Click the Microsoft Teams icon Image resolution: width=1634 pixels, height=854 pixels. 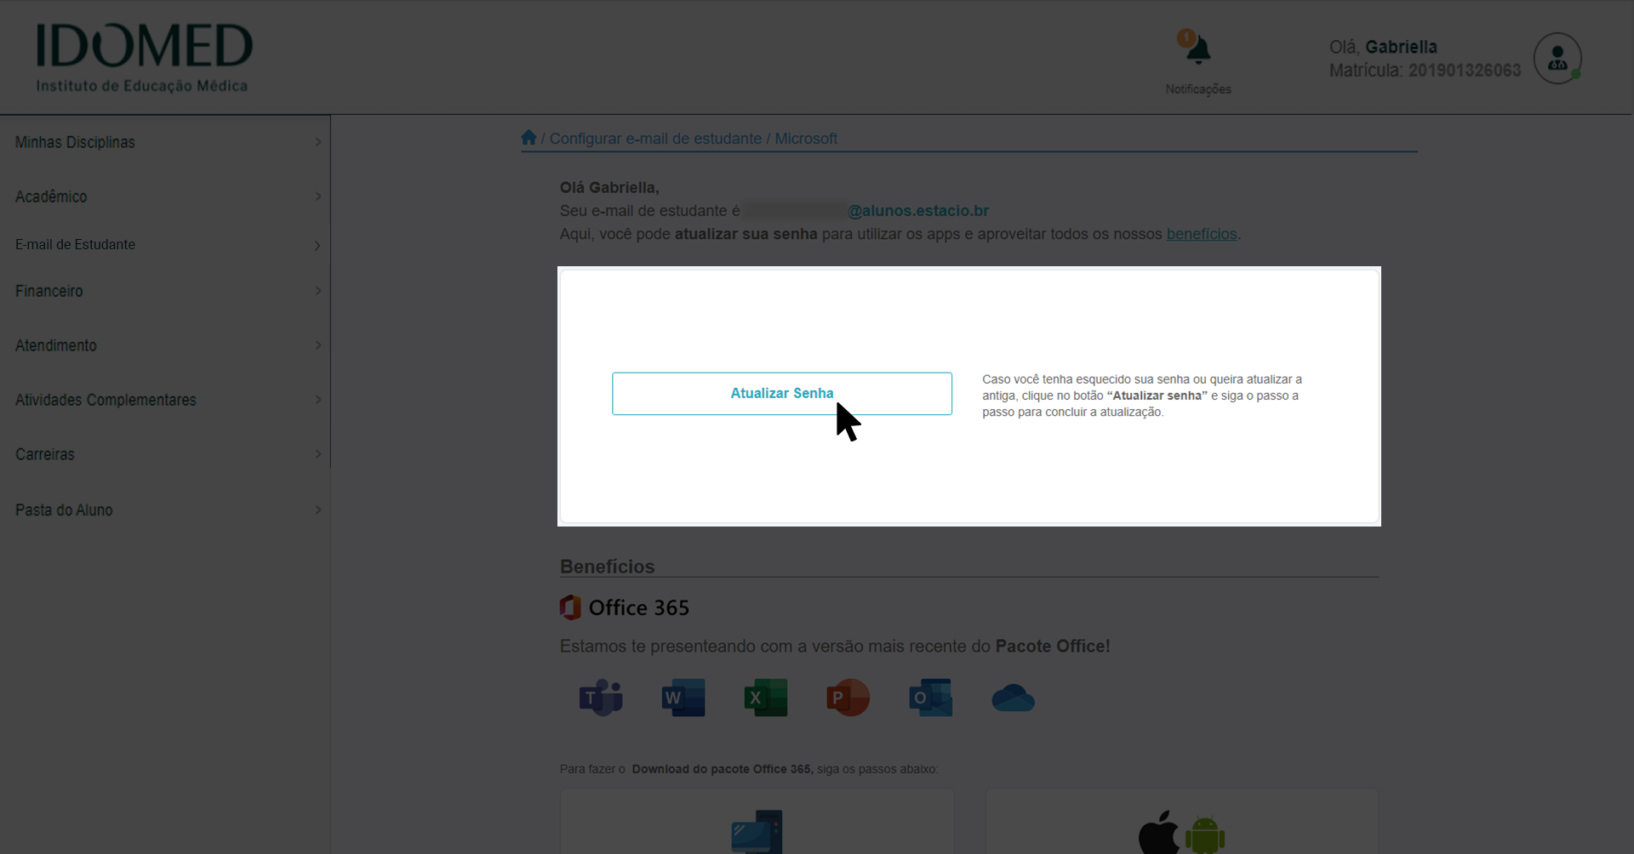point(601,697)
